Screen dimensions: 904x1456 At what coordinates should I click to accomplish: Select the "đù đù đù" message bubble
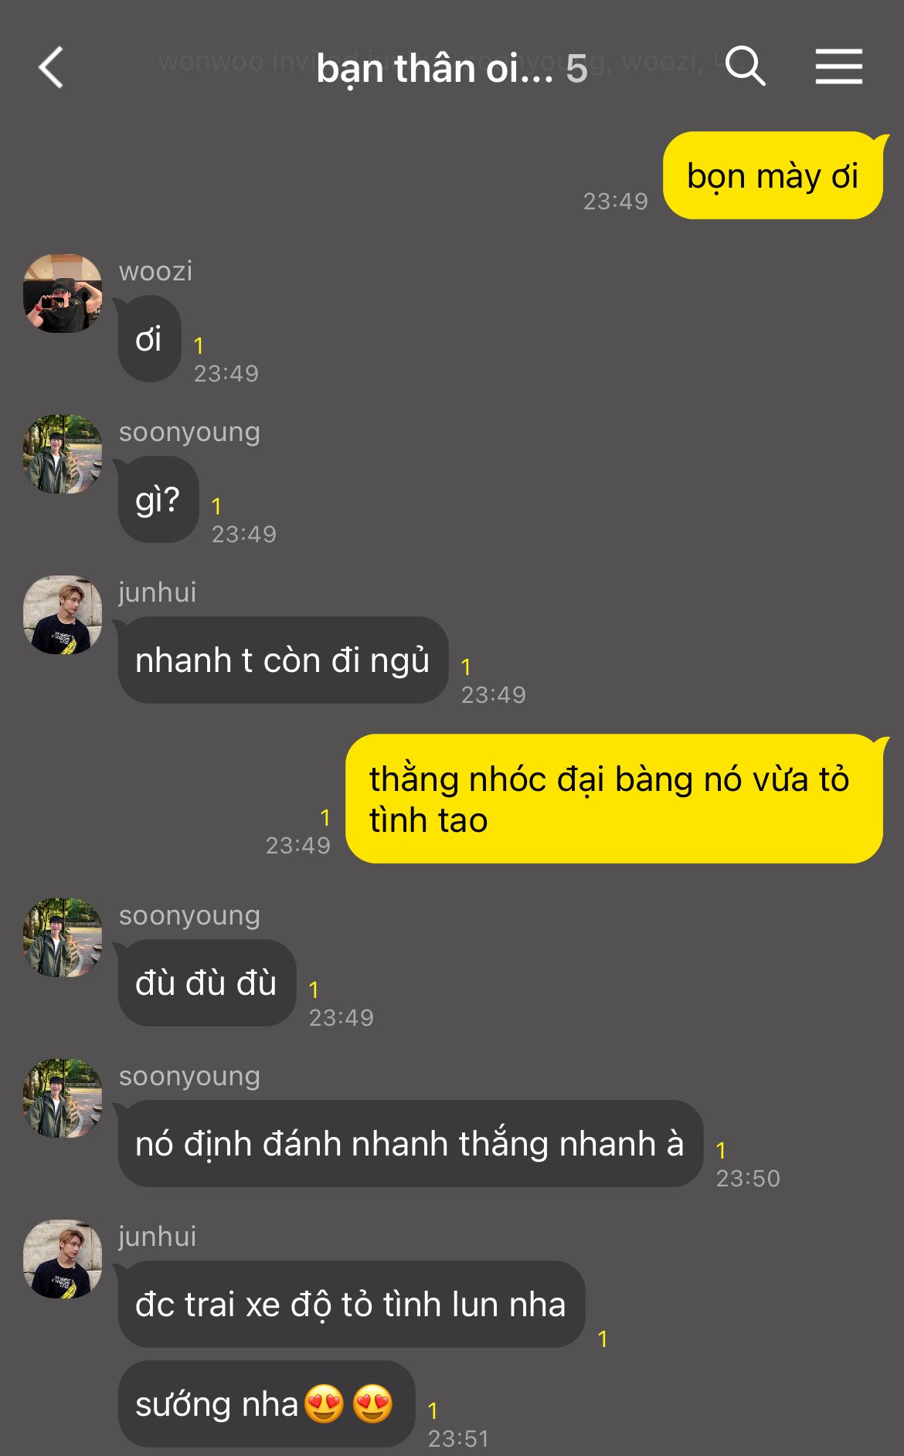[x=207, y=983]
